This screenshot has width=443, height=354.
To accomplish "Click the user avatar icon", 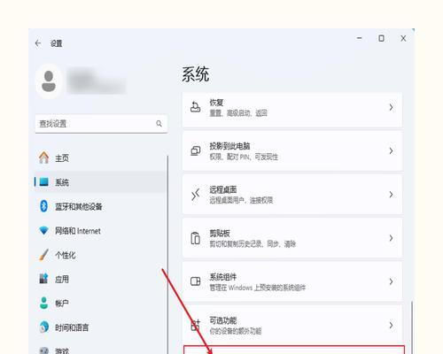I will pyautogui.click(x=49, y=81).
